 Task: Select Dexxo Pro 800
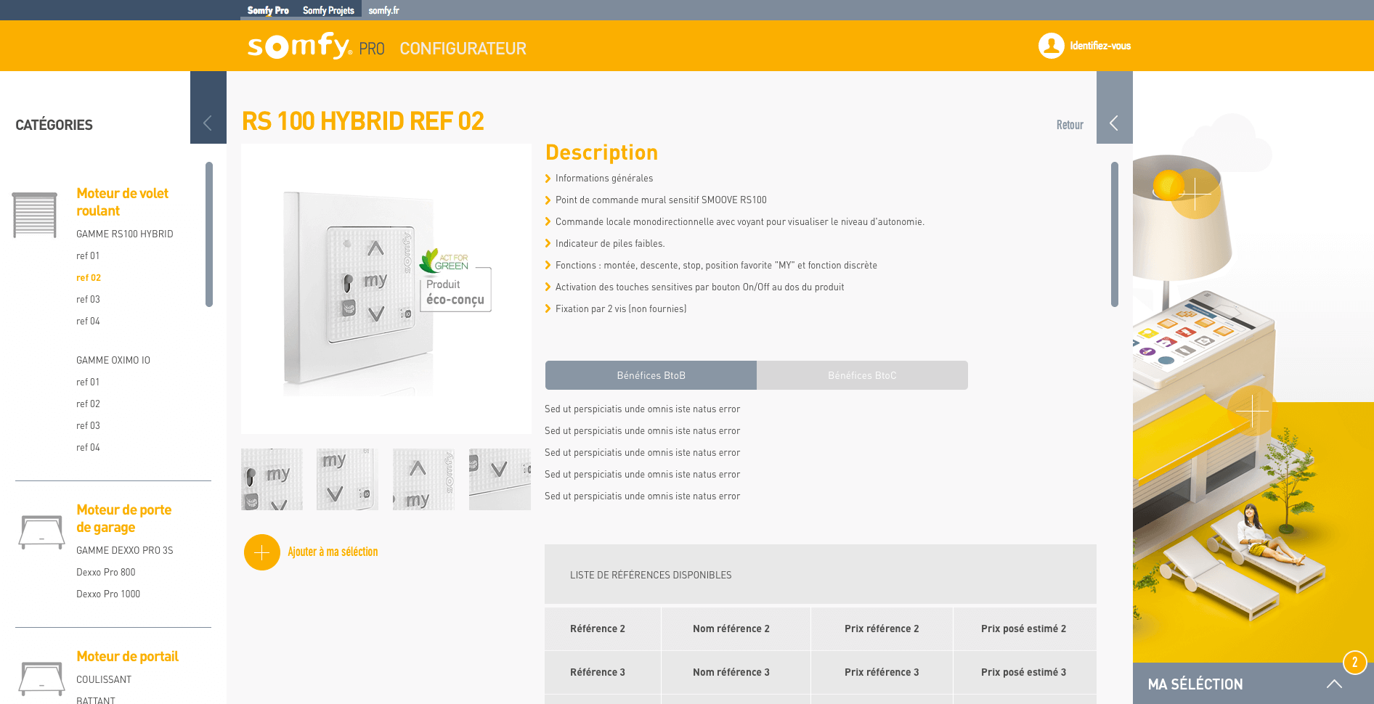coord(106,572)
